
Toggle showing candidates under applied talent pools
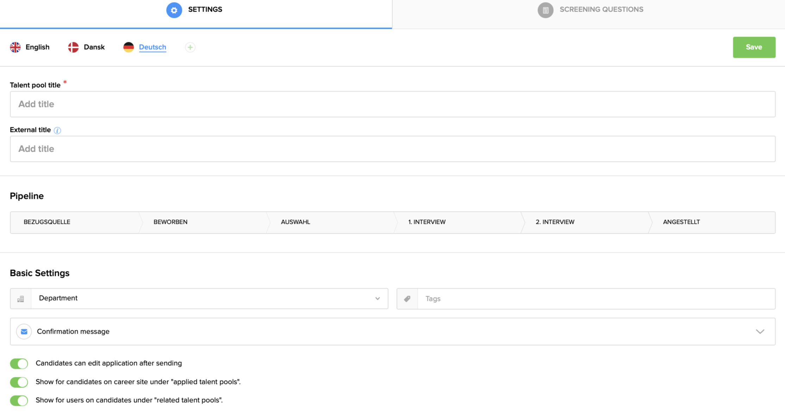click(19, 382)
